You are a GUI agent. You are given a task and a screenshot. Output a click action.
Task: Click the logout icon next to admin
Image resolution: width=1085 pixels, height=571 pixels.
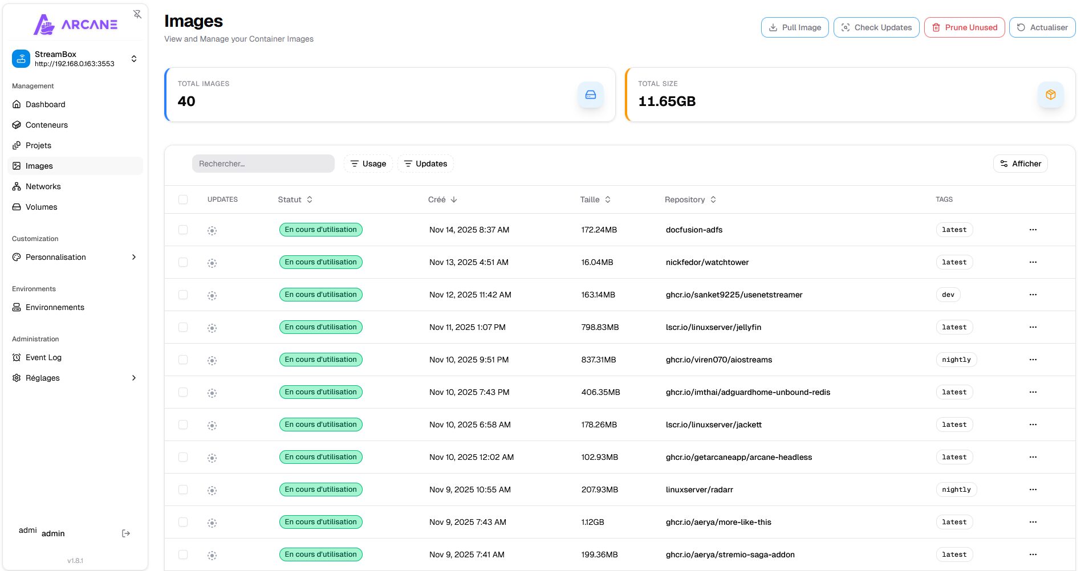click(x=126, y=533)
